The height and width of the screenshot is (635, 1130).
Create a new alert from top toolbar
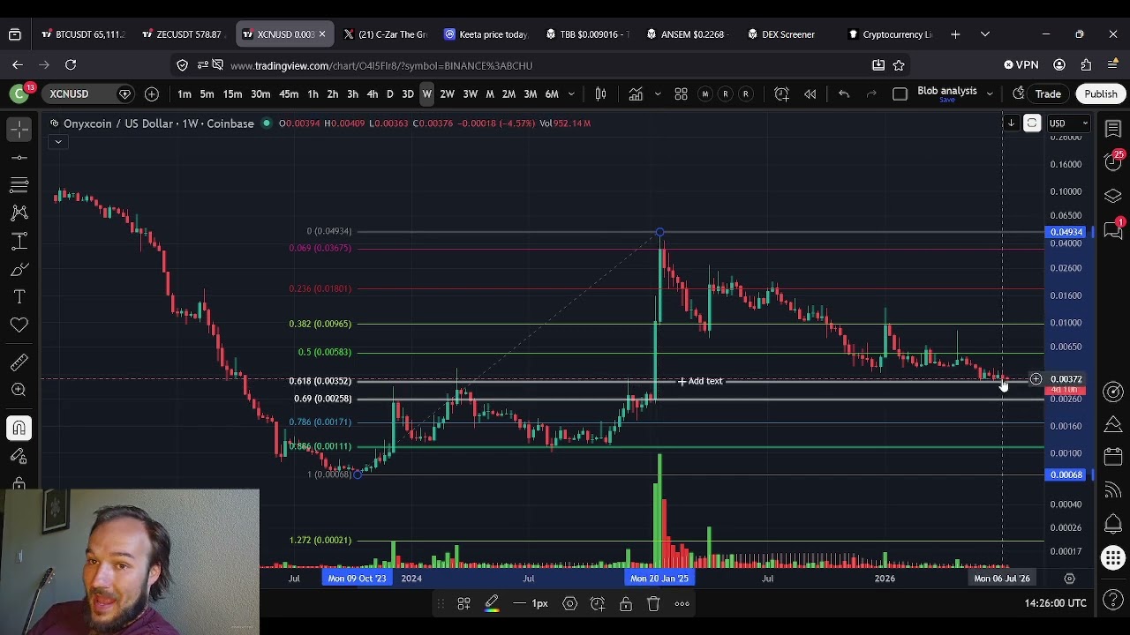[781, 93]
